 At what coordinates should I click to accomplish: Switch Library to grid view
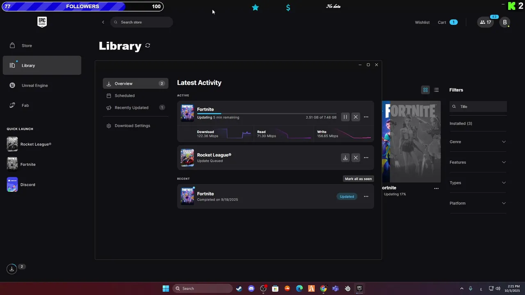coord(425,90)
